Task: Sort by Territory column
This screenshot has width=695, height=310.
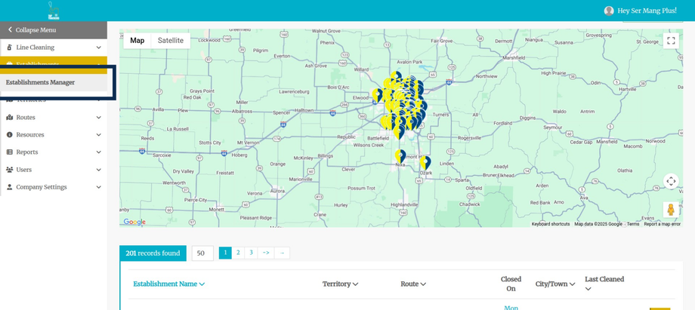Action: [341, 284]
